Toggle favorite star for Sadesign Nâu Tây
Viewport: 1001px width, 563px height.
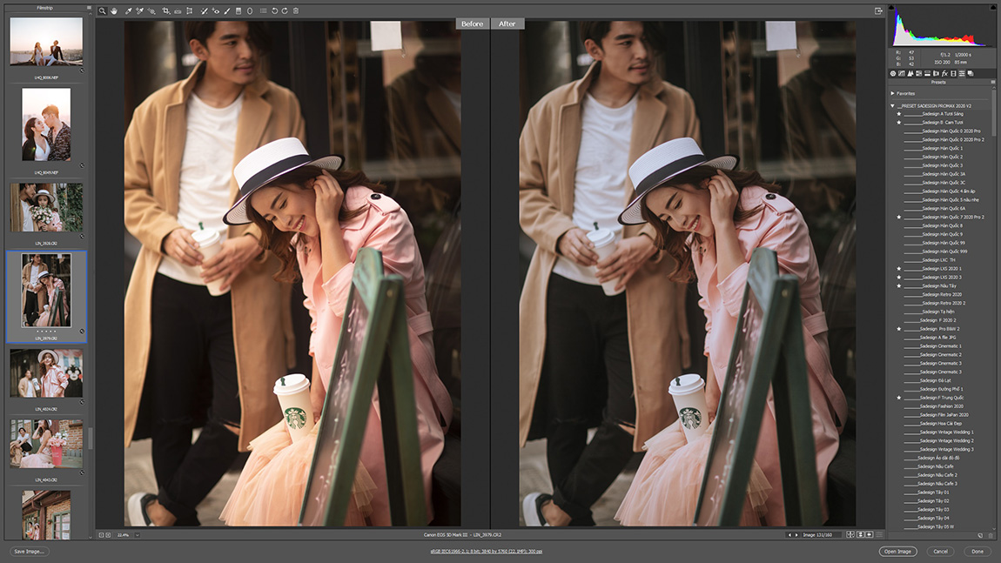(899, 286)
